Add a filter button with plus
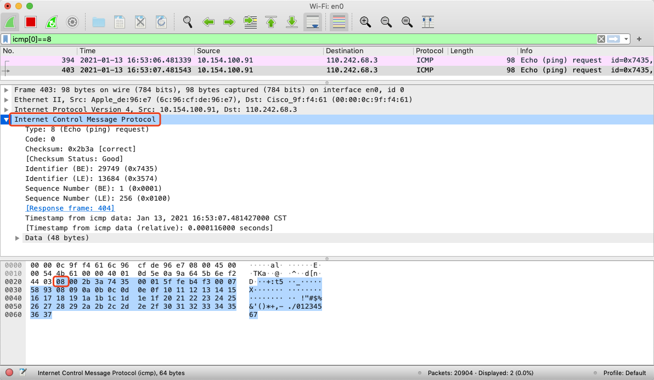 639,39
